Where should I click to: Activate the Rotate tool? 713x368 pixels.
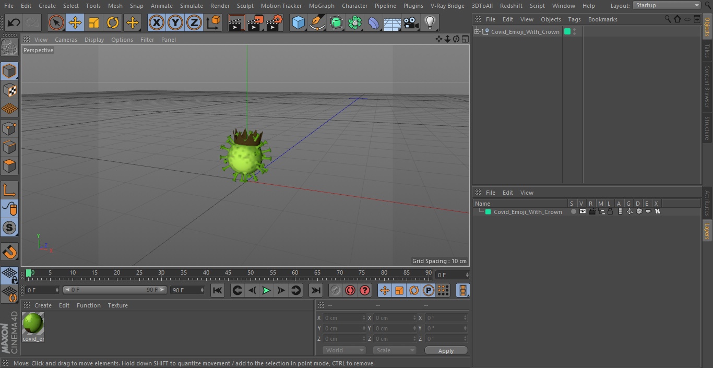tap(113, 23)
